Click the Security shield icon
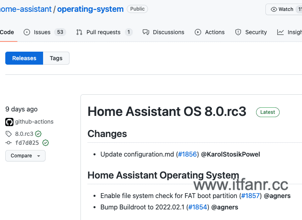Screen dimensions: 302x220 [238, 32]
